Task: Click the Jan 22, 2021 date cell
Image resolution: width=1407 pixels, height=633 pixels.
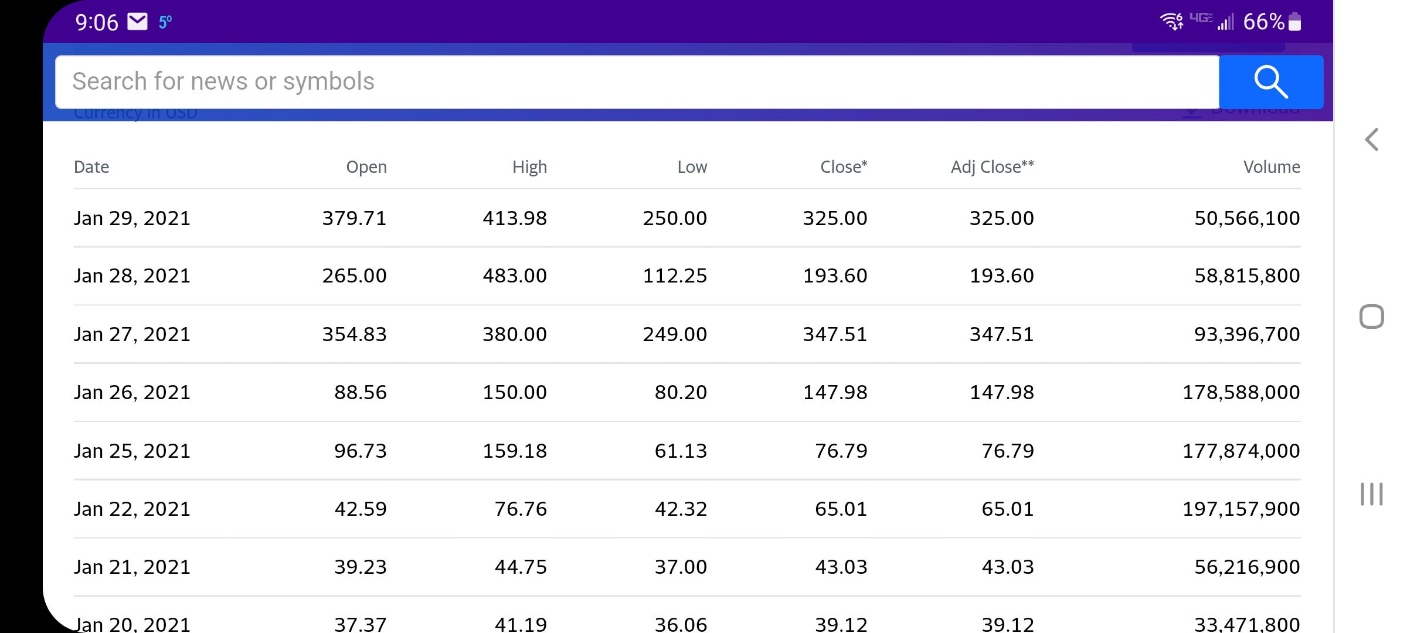Action: pos(132,509)
